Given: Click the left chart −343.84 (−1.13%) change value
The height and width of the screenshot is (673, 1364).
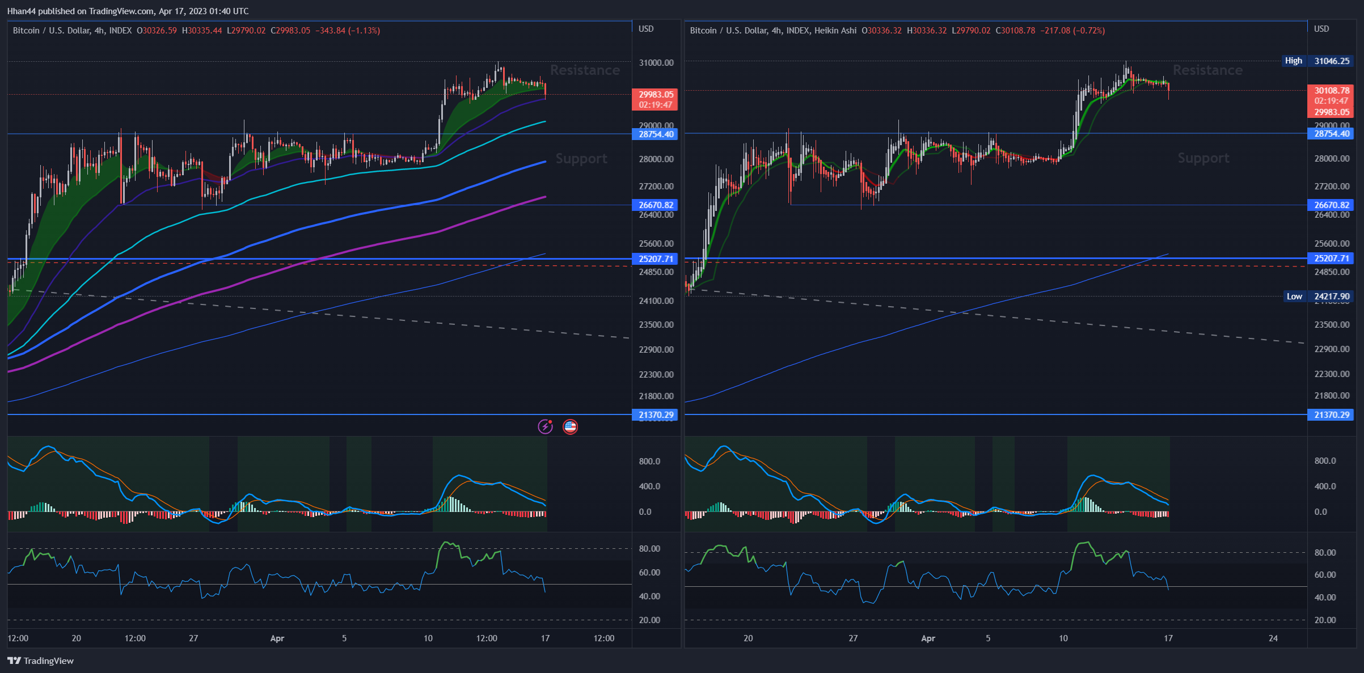Looking at the screenshot, I should tap(348, 31).
